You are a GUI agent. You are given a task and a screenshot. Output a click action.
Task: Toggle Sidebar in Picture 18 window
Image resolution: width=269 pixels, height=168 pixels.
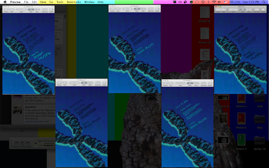(x=51, y=9)
